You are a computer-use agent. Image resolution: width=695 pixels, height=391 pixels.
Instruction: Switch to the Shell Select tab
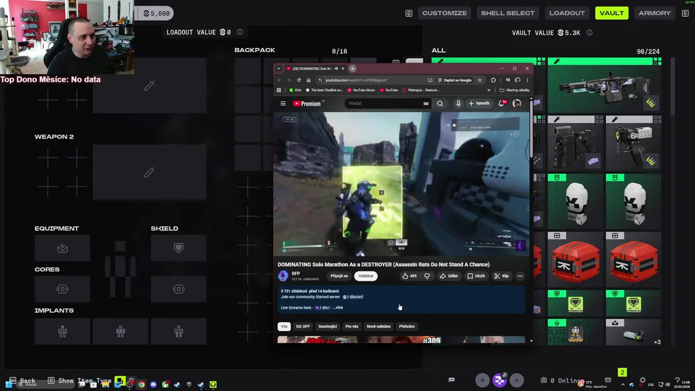(x=508, y=13)
